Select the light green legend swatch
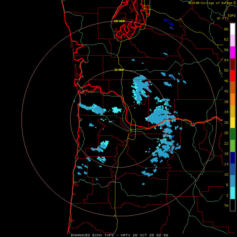Image resolution: width=237 pixels, height=237 pixels. tap(233, 146)
